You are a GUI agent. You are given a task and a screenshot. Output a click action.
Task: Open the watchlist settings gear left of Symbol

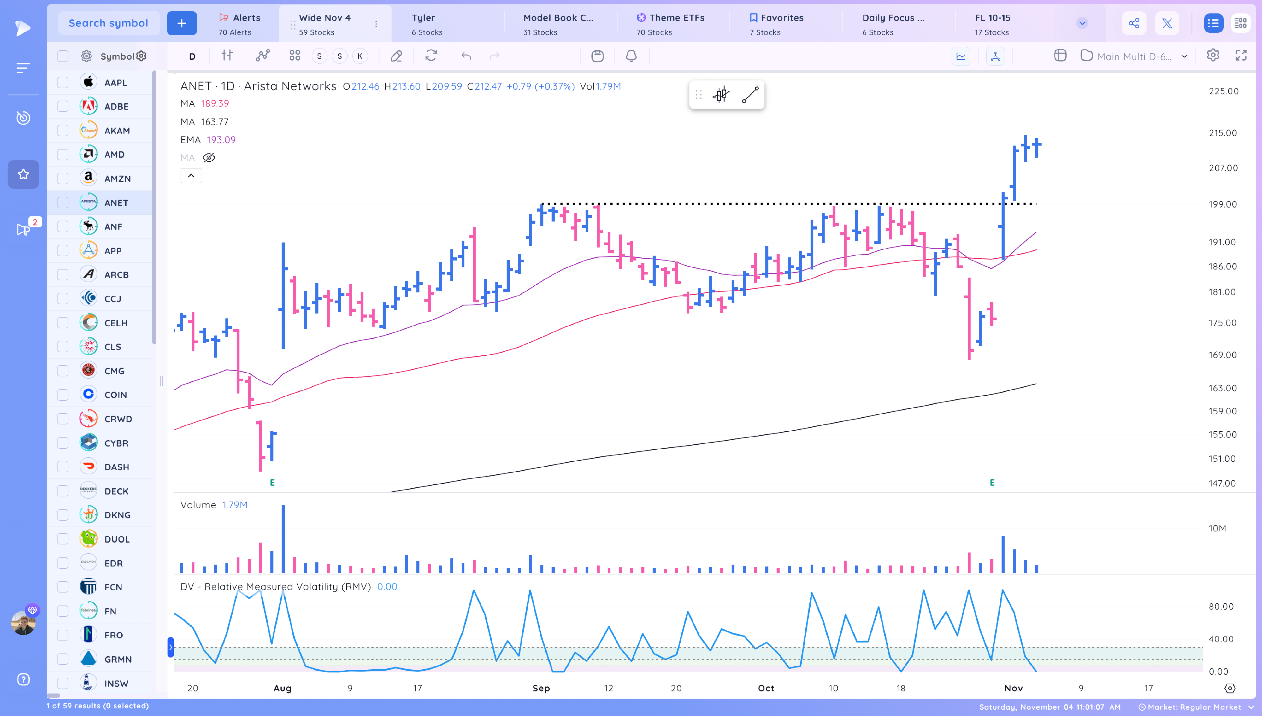(86, 56)
